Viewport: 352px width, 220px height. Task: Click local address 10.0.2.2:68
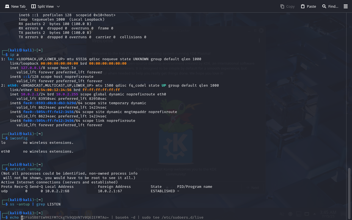pyautogui.click(x=57, y=191)
